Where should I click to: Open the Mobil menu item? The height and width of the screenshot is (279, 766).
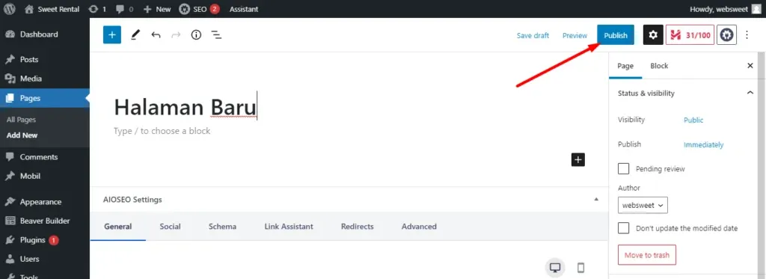pyautogui.click(x=30, y=176)
